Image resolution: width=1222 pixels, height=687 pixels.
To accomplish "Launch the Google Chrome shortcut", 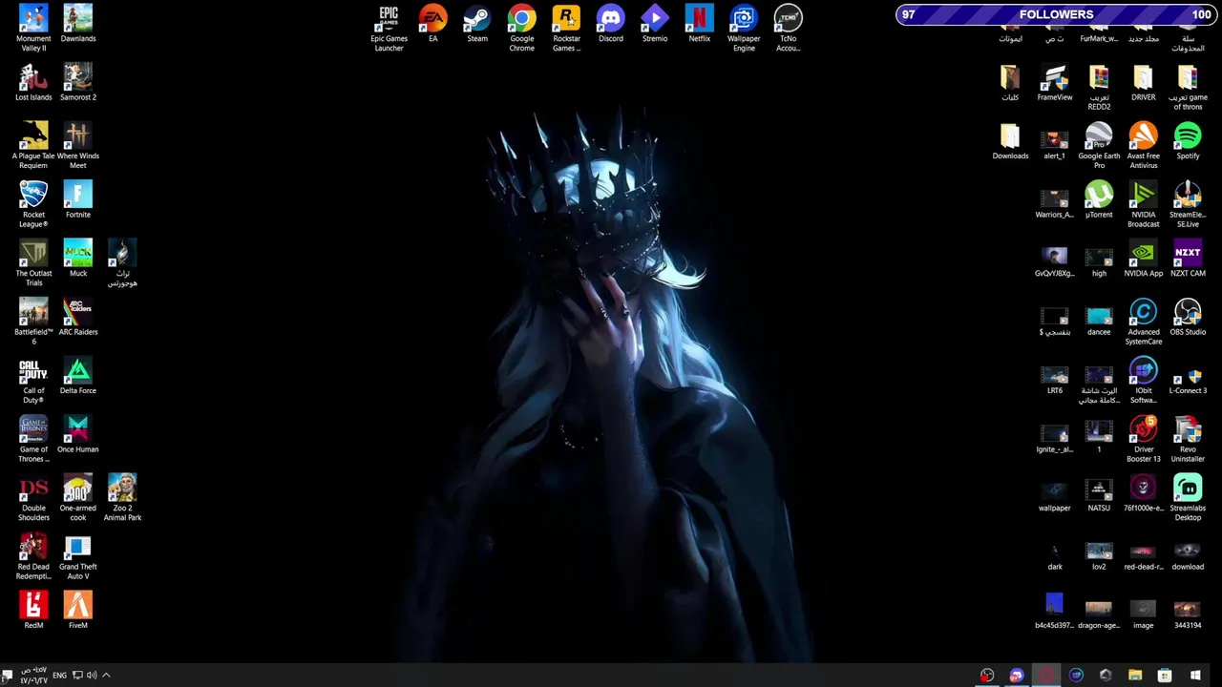I will [521, 28].
